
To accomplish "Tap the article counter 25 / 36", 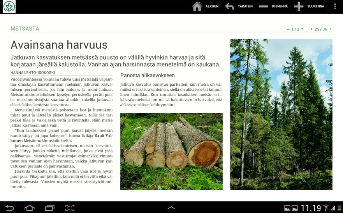I will point(321,29).
